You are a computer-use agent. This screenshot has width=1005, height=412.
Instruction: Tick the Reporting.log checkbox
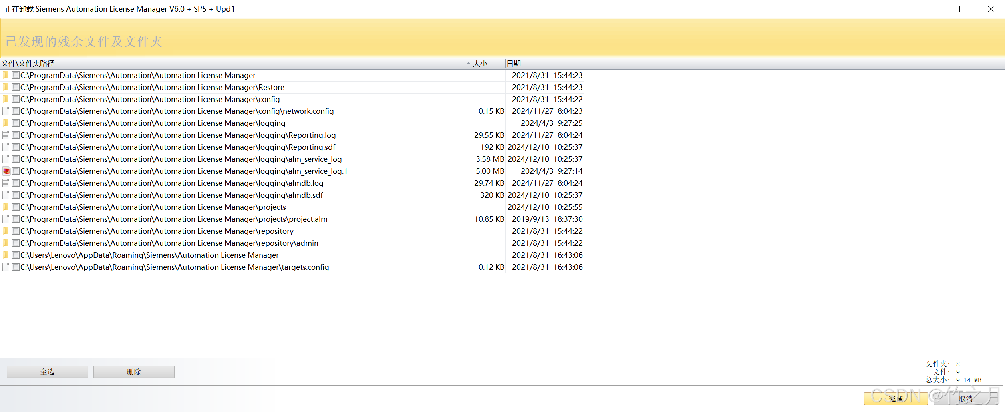[x=16, y=135]
